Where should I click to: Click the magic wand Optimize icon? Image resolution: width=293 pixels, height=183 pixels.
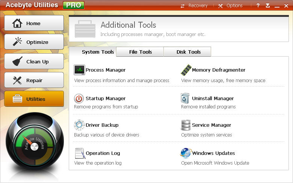coord(17,42)
